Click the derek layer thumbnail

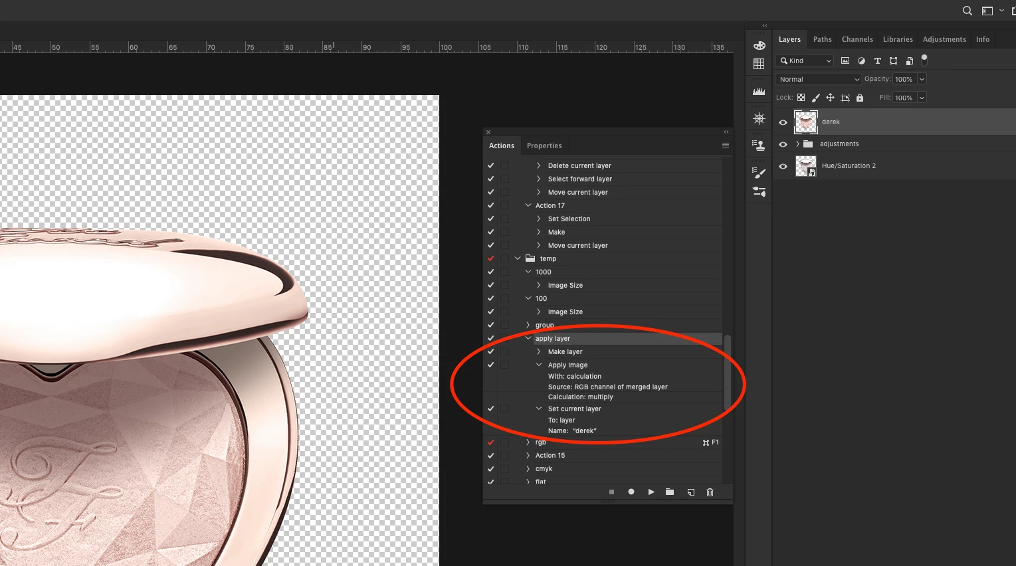click(x=806, y=122)
